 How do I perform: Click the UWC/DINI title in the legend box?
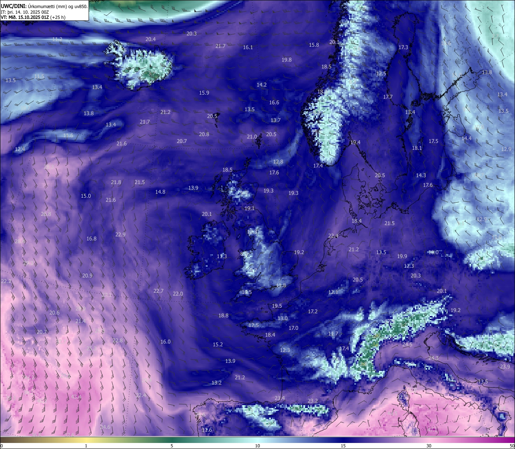tap(13, 6)
